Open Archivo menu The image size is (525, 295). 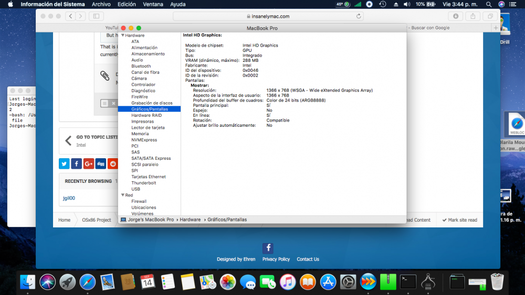[101, 4]
